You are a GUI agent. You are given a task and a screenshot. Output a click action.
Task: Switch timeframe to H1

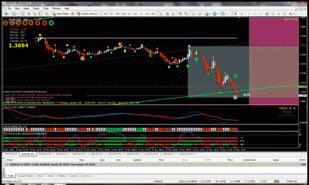(130, 14)
